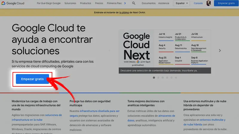Open 'soluciones de infraestructura en la nube' link

coord(37,117)
